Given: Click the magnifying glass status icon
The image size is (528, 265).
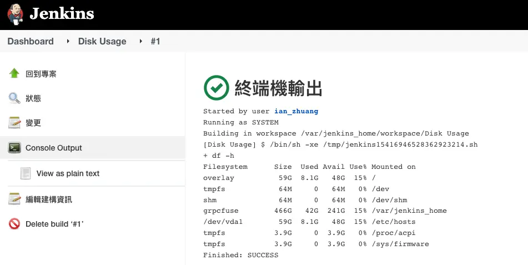Looking at the screenshot, I should coord(14,98).
